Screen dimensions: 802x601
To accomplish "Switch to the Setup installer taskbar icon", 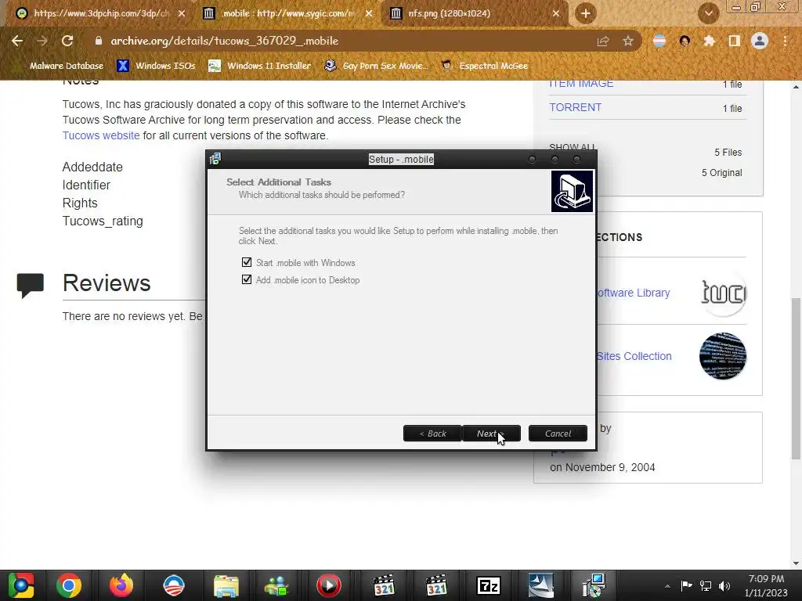I will [x=594, y=585].
